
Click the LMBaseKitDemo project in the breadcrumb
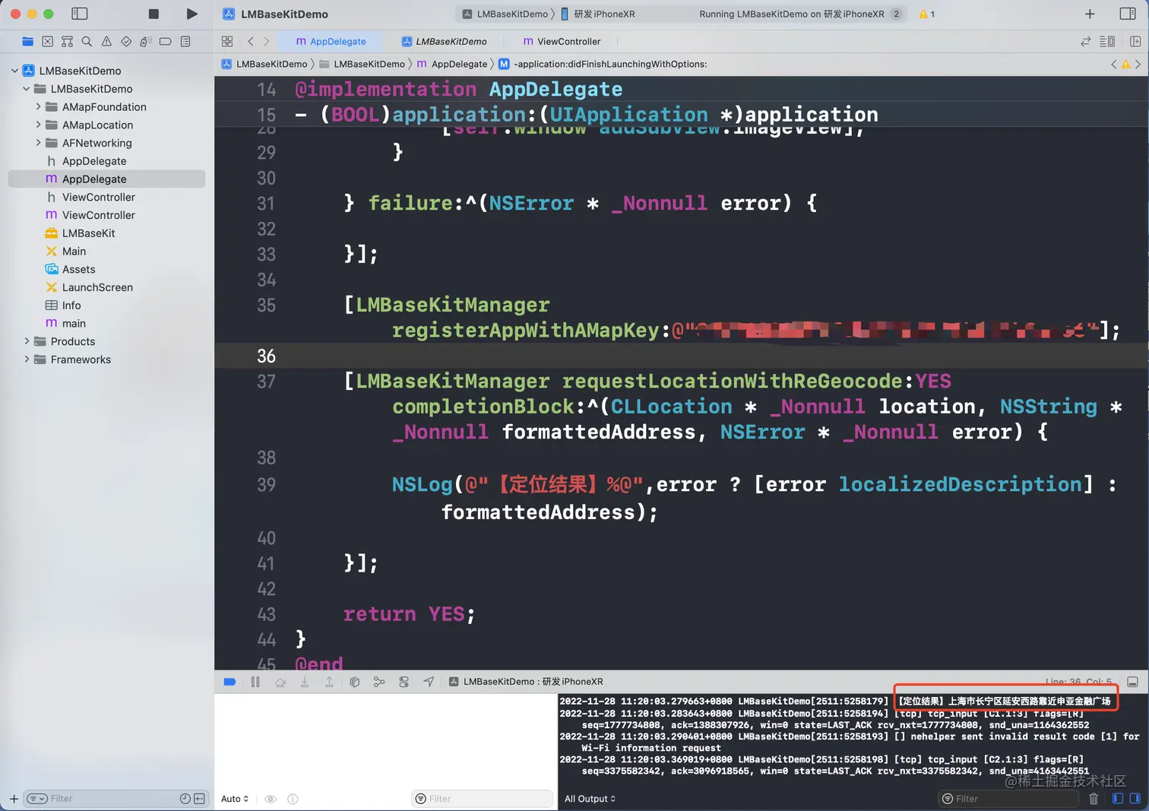click(264, 64)
